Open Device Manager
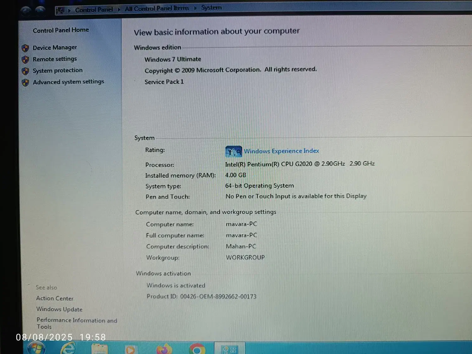472x354 pixels. click(x=55, y=48)
